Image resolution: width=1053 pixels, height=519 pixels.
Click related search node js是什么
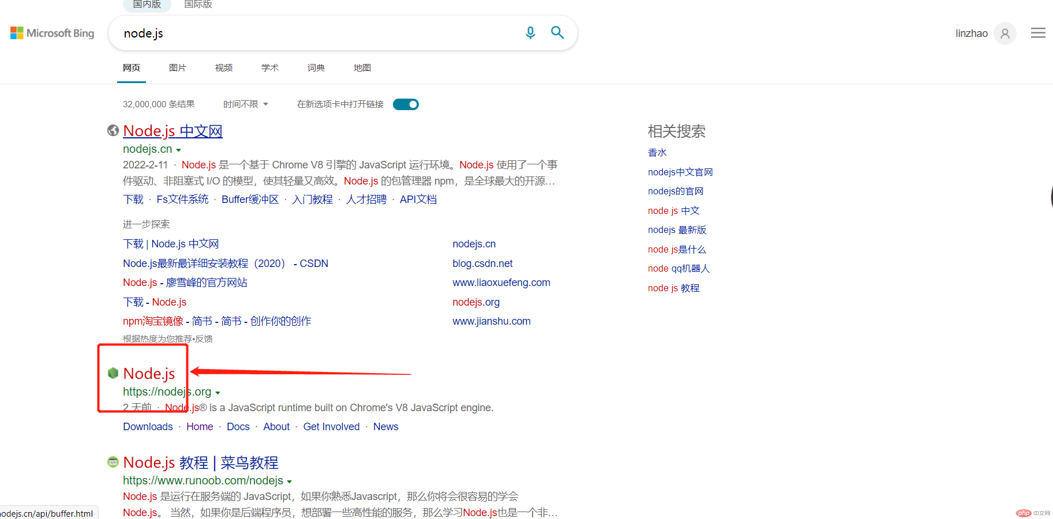[x=677, y=250]
